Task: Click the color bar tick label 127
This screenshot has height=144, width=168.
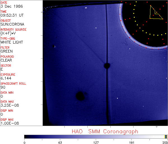Action: 96,143
